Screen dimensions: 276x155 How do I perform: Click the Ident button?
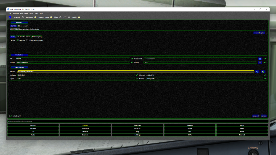242,125
